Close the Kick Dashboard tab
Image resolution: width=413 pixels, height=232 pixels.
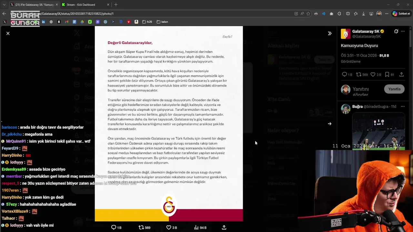[x=108, y=5]
